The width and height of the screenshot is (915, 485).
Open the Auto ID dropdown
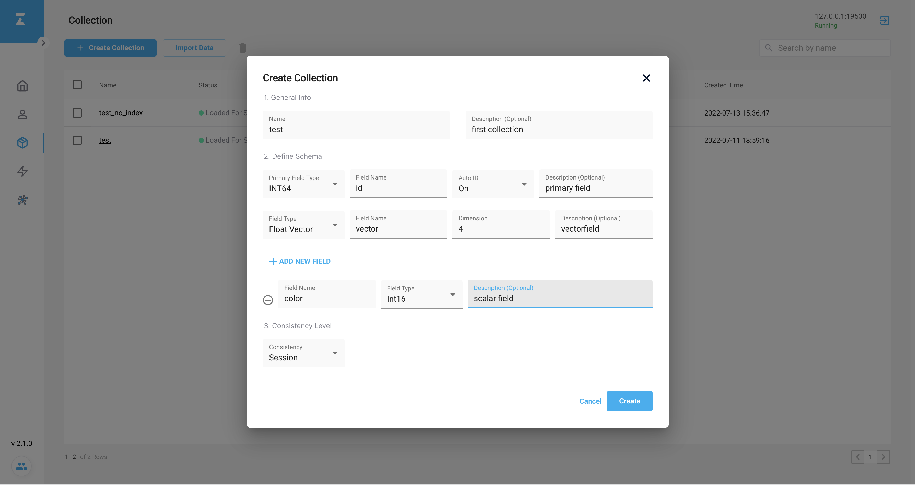[x=493, y=184]
